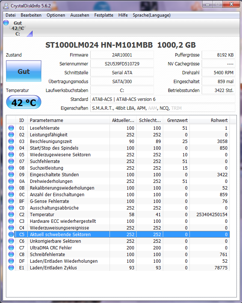Click status orb for Ausschaltungsabbrüche row
Viewport: 242px width, 303px height.
(11, 208)
